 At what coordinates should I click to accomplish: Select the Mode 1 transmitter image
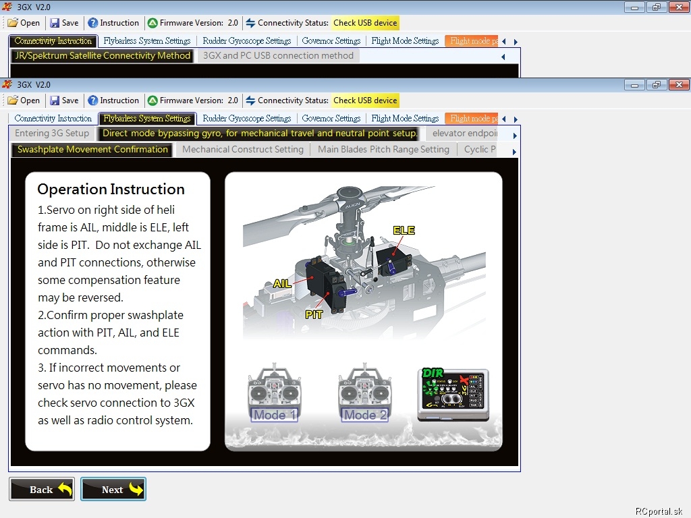pos(274,393)
